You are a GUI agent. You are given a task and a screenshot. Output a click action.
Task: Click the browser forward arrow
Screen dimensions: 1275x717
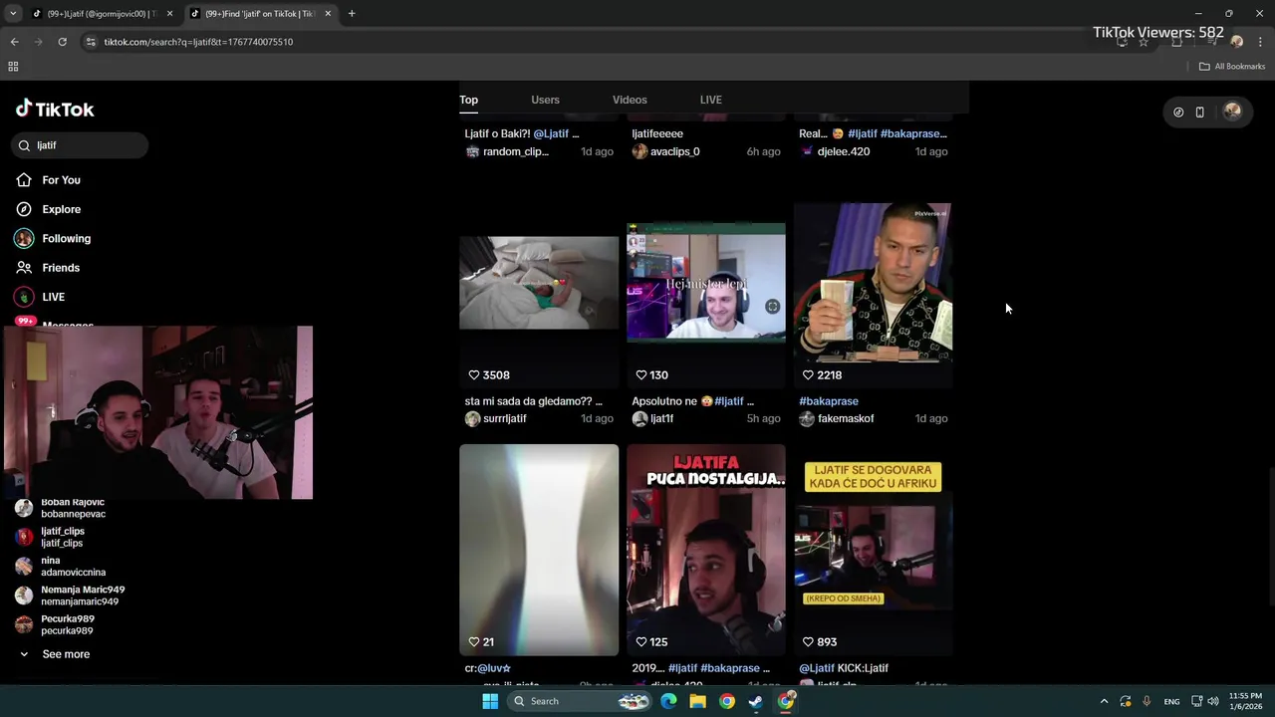click(38, 42)
